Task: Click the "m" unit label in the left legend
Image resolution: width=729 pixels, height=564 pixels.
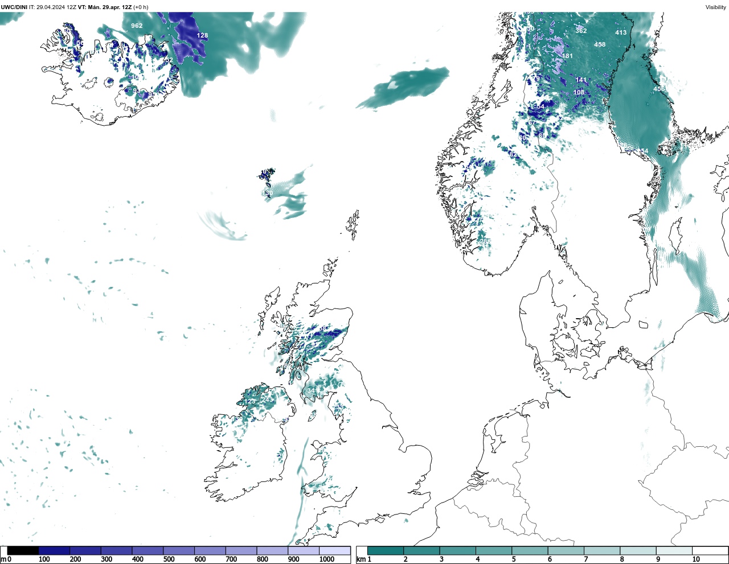Action: tap(3, 559)
